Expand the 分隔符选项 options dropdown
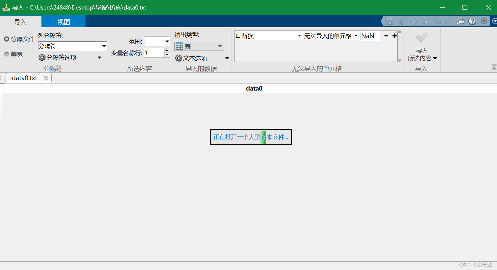Image resolution: width=497 pixels, height=270 pixels. [x=100, y=57]
